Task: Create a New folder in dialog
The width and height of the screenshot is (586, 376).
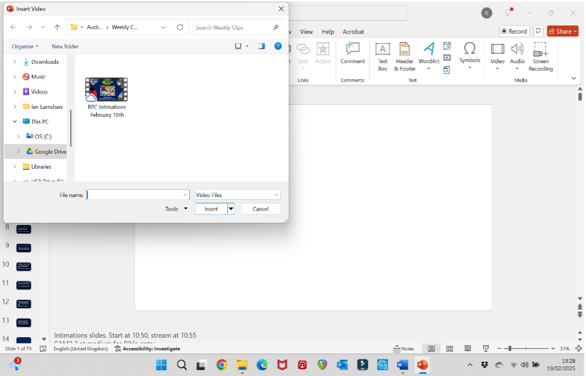Action: (x=65, y=46)
